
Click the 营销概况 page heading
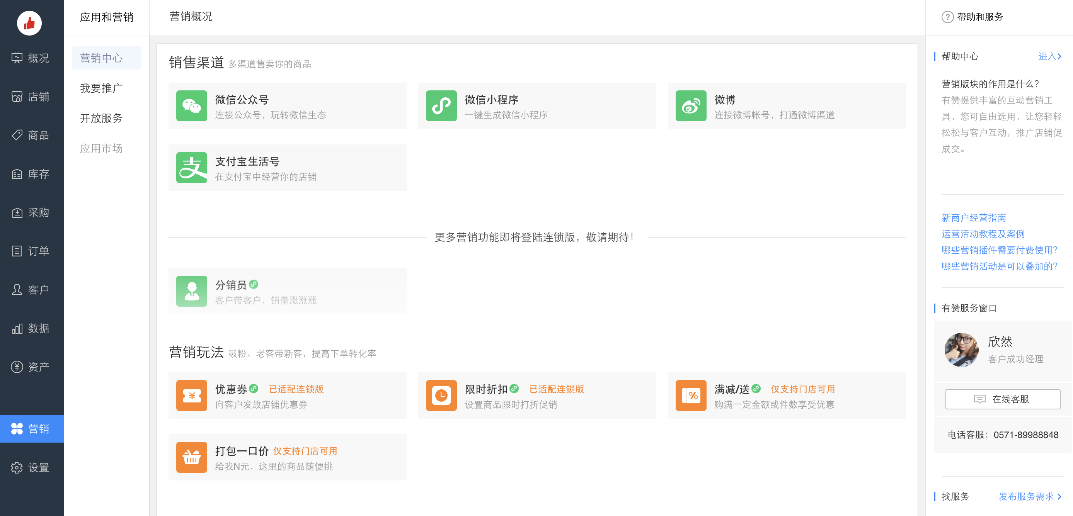(191, 17)
